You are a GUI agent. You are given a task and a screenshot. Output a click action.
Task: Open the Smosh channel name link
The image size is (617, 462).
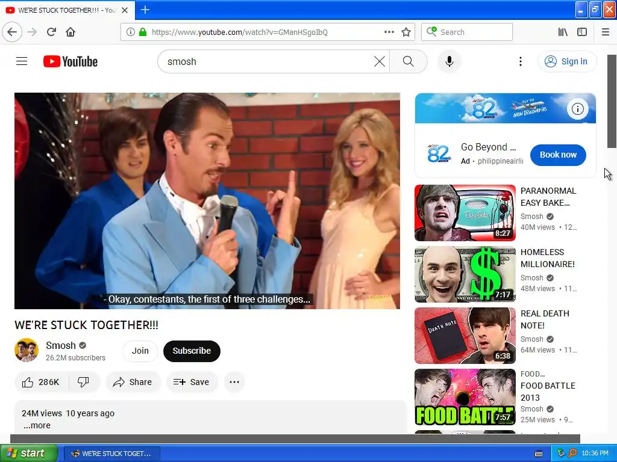(61, 345)
